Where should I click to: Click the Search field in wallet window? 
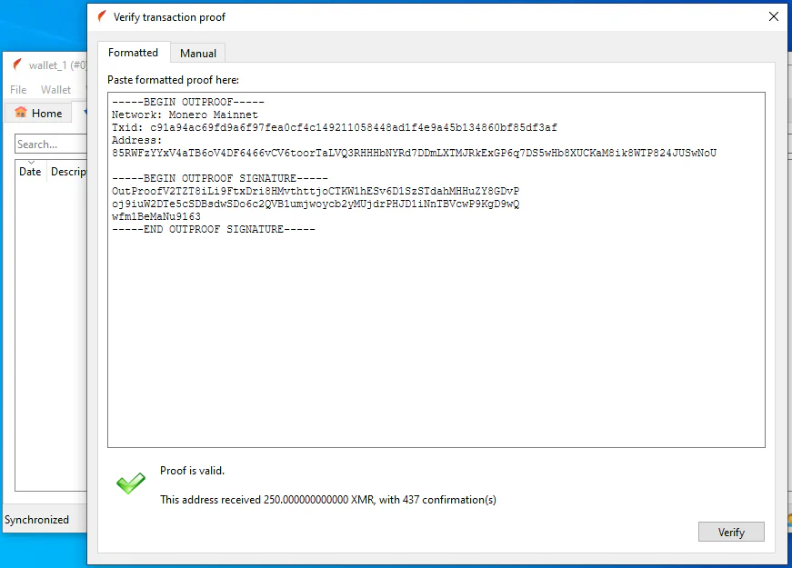(51, 144)
